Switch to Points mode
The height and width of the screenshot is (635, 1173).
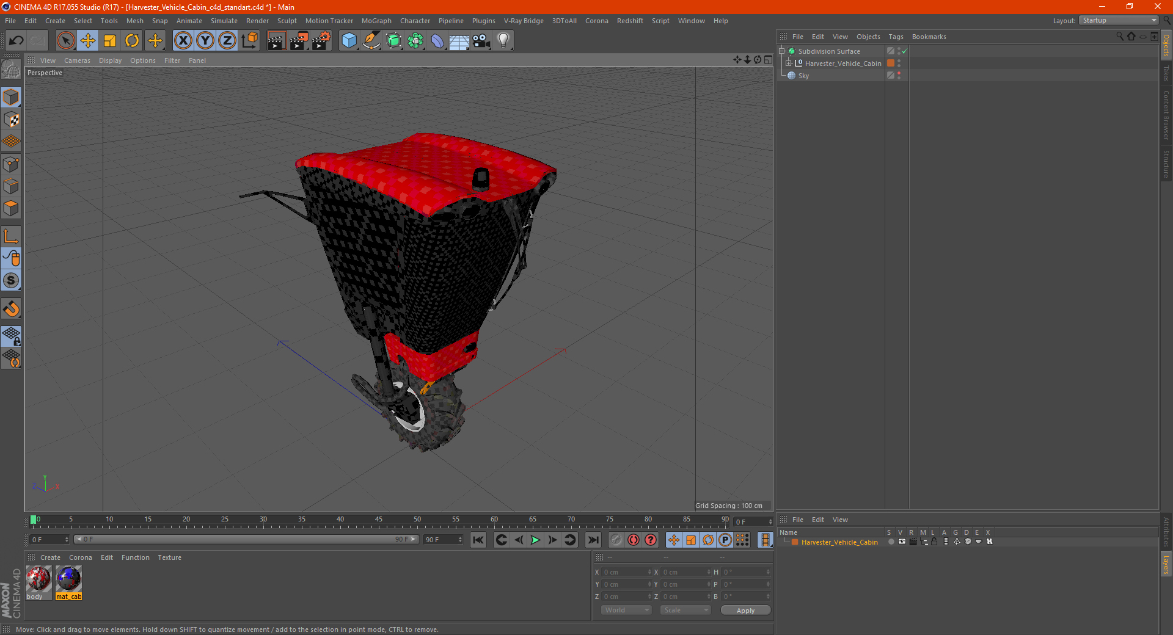point(12,164)
